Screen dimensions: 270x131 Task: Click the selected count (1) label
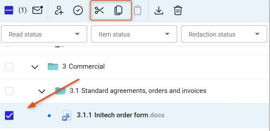tap(23, 11)
